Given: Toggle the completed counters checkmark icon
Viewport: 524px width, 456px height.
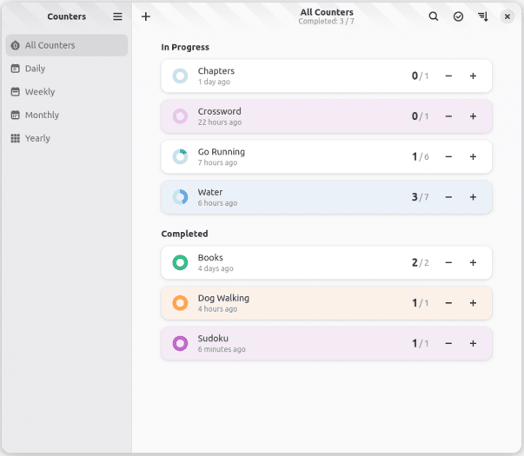Looking at the screenshot, I should pos(458,17).
